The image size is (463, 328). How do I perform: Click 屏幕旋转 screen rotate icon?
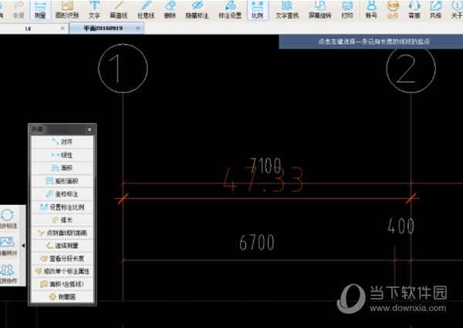(x=319, y=10)
